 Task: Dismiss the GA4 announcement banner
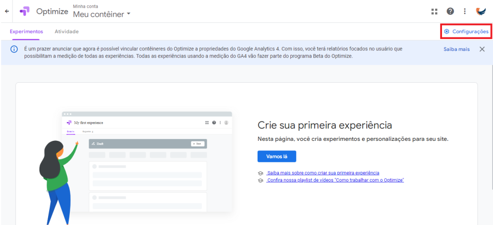point(482,49)
